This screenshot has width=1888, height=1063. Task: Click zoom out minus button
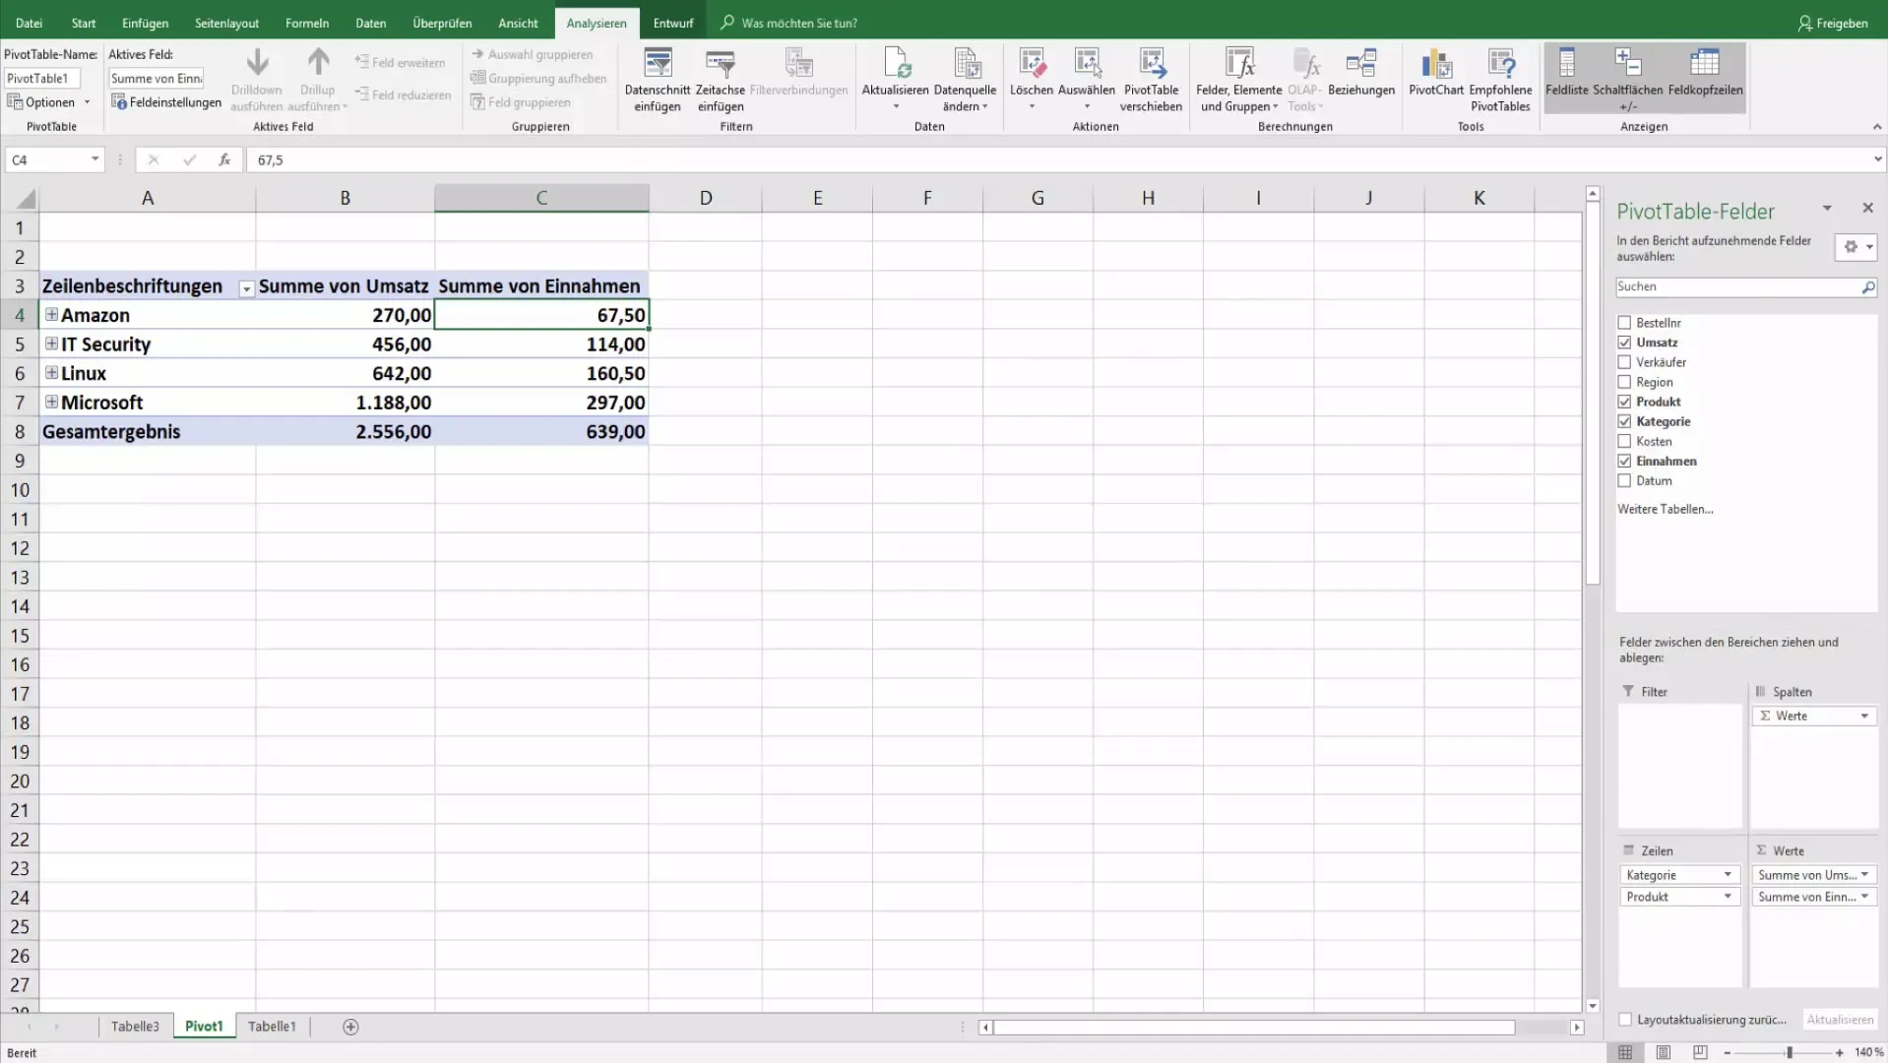[1727, 1053]
